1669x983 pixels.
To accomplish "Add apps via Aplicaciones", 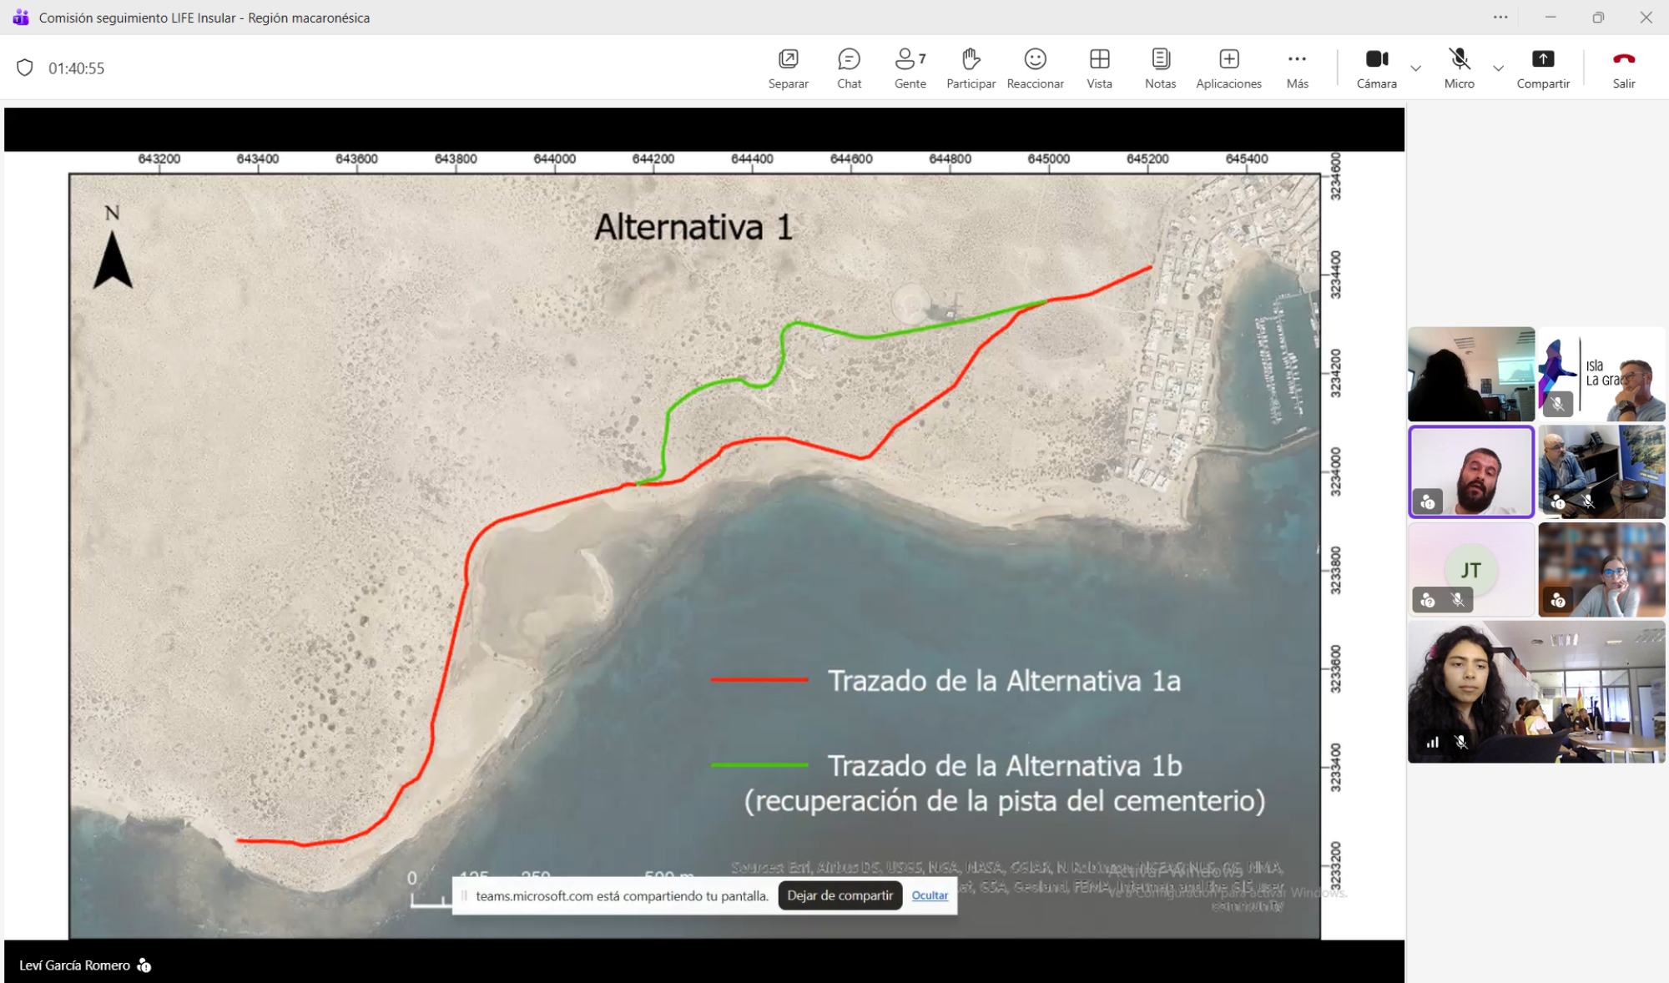I will (x=1228, y=68).
